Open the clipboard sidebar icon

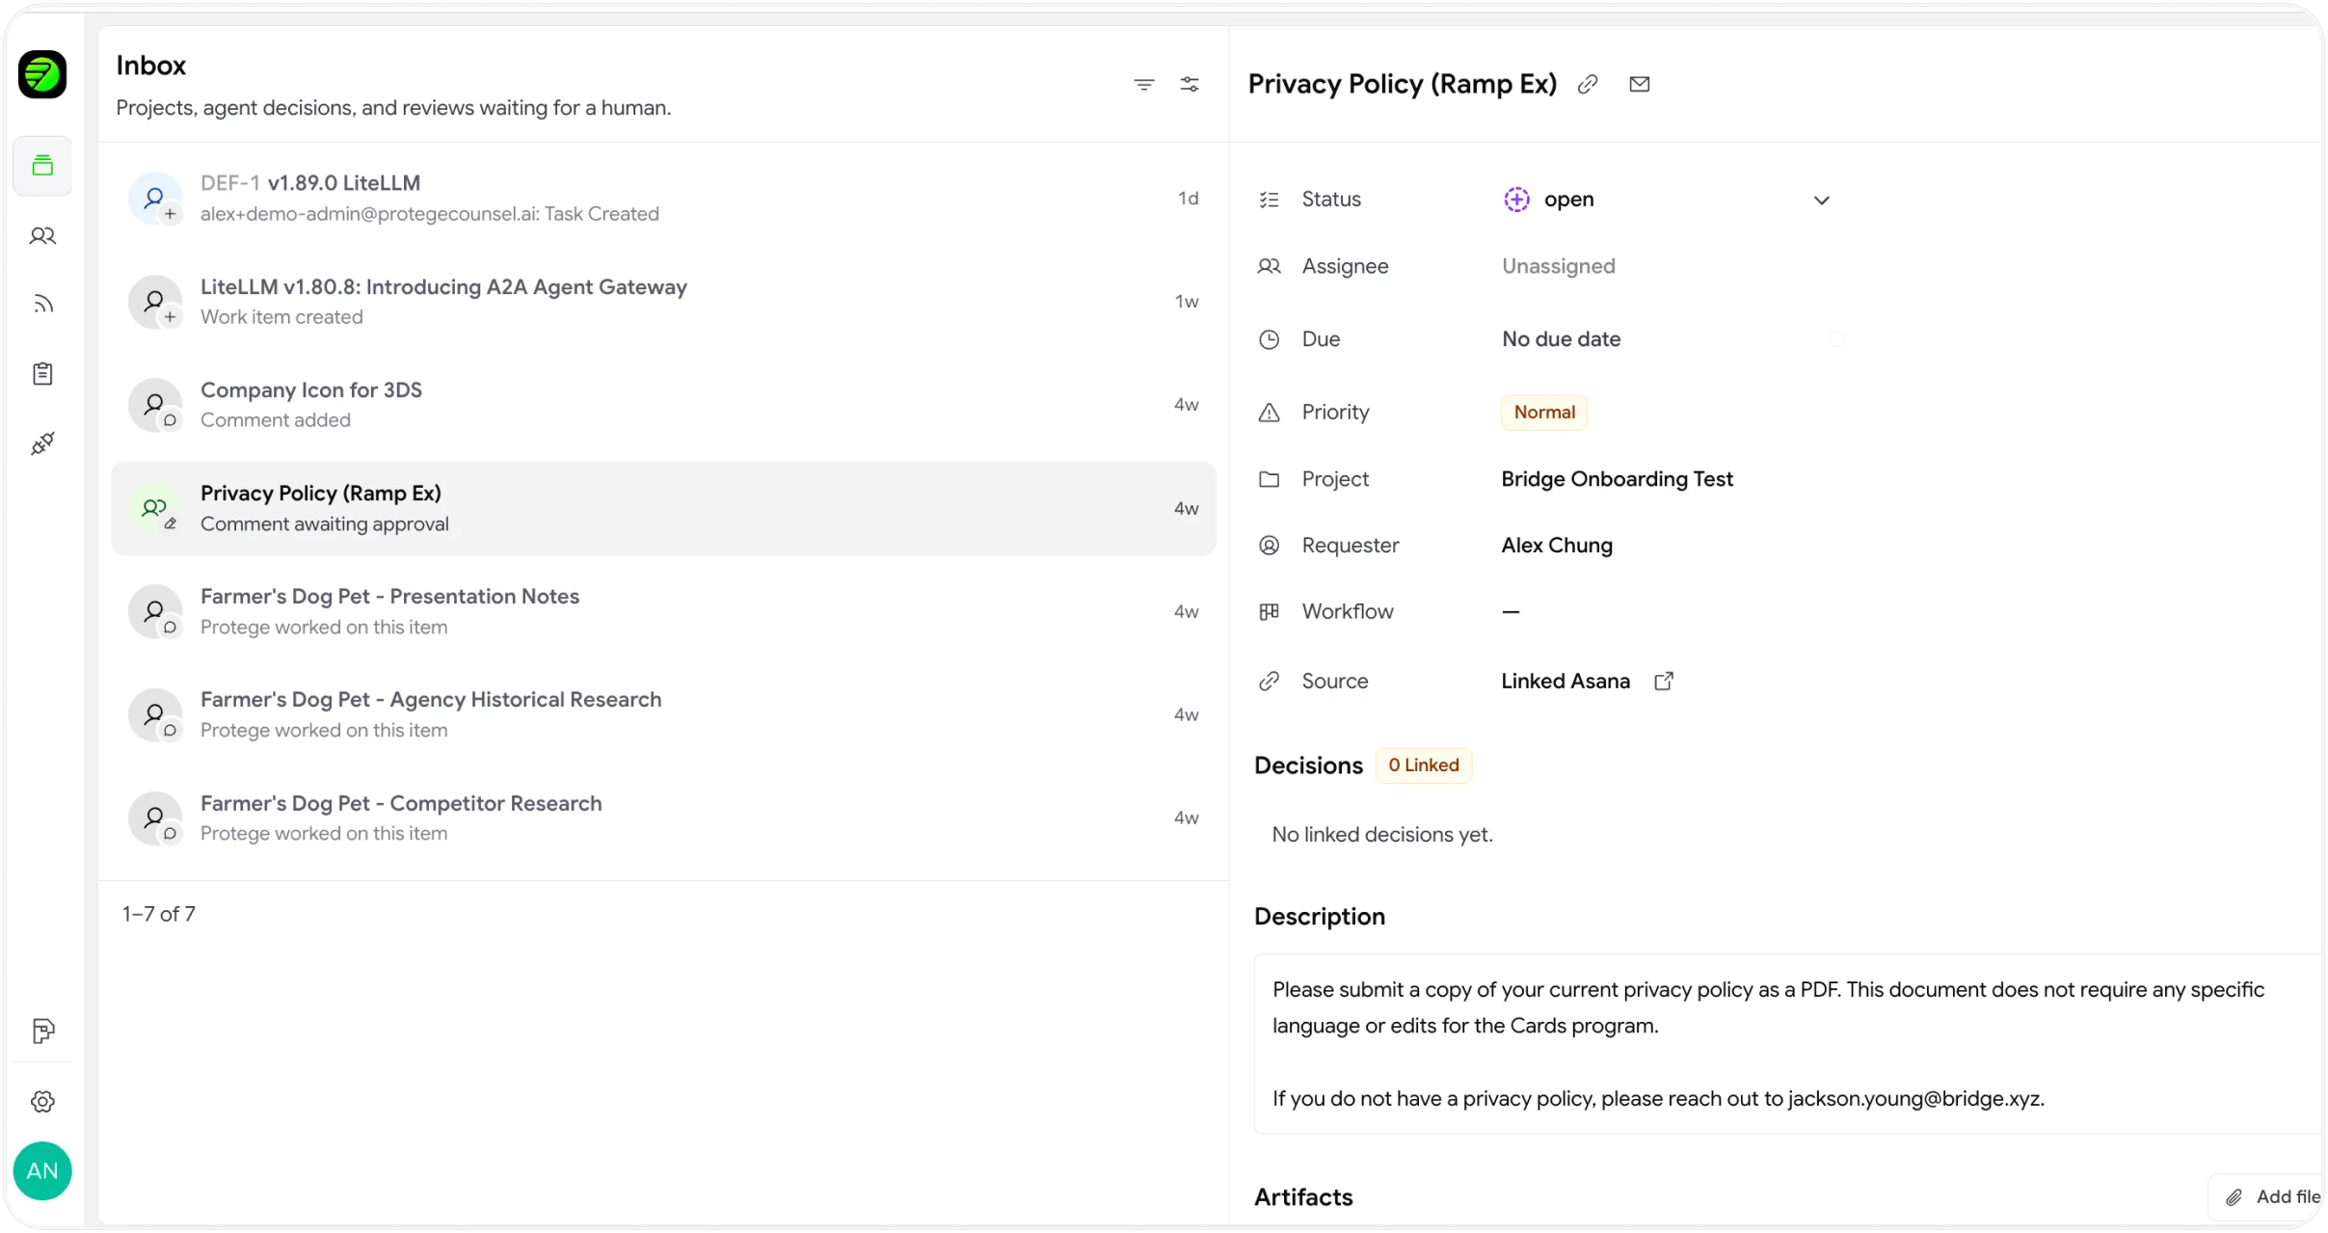(42, 374)
